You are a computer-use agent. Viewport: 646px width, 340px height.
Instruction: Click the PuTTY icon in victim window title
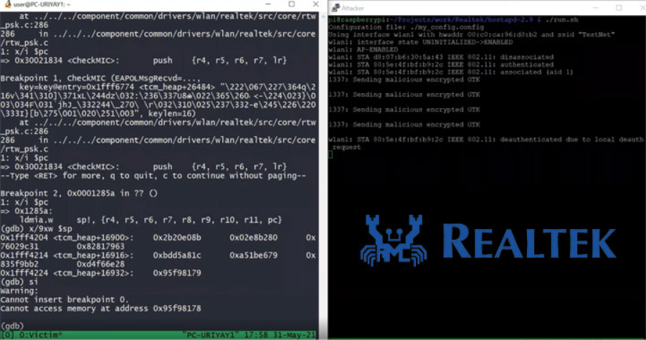tap(7, 4)
